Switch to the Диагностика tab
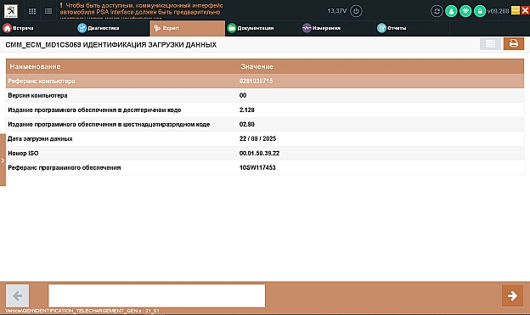Image resolution: width=530 pixels, height=315 pixels. click(x=112, y=28)
